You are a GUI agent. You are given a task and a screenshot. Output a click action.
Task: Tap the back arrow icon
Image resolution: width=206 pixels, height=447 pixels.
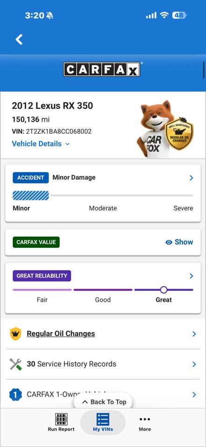[x=19, y=39]
